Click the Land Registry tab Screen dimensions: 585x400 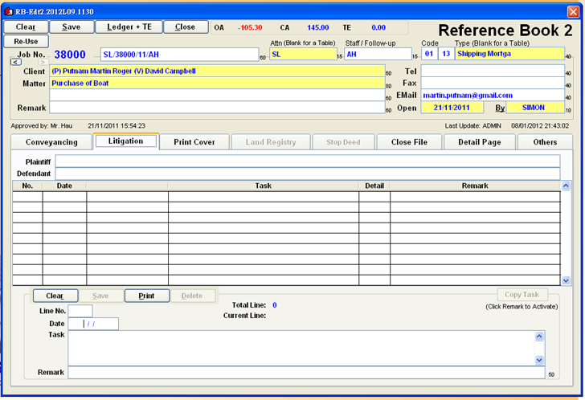click(271, 142)
